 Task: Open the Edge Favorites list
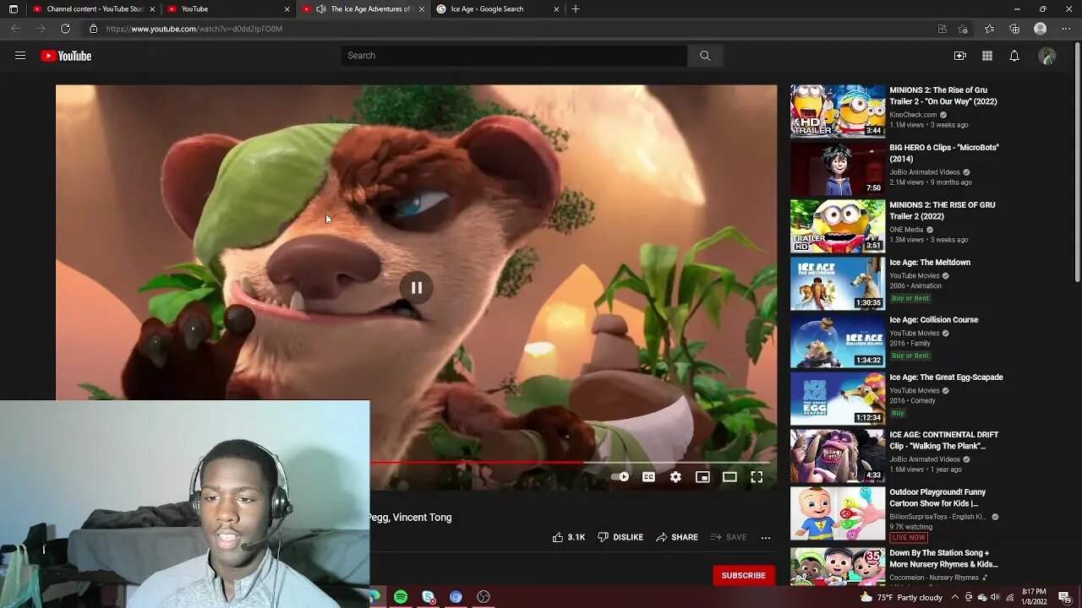click(989, 29)
